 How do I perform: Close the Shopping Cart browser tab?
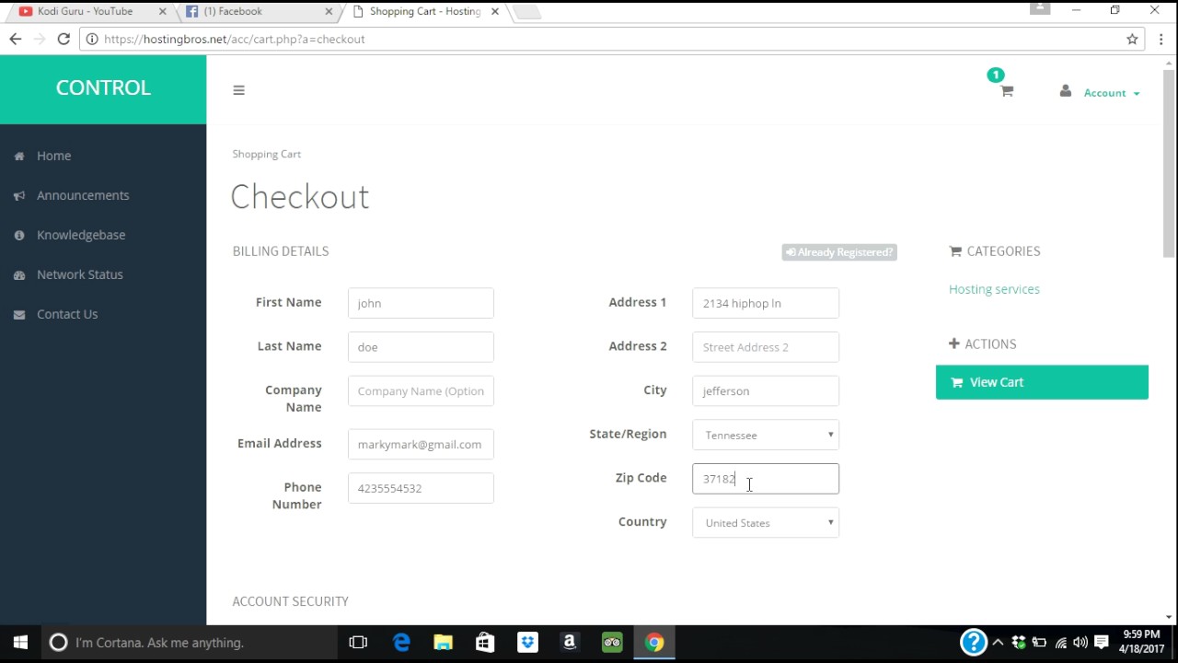pyautogui.click(x=495, y=11)
